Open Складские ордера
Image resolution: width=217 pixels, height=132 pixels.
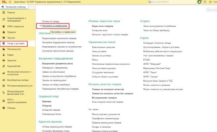[51, 110]
